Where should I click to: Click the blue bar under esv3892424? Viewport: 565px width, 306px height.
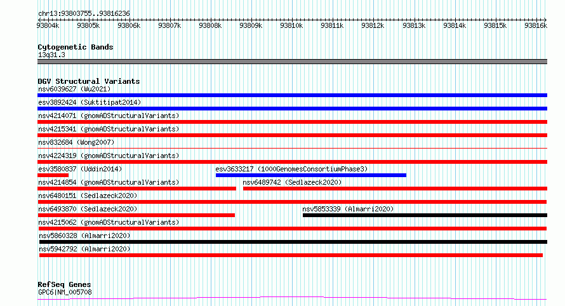(x=292, y=109)
